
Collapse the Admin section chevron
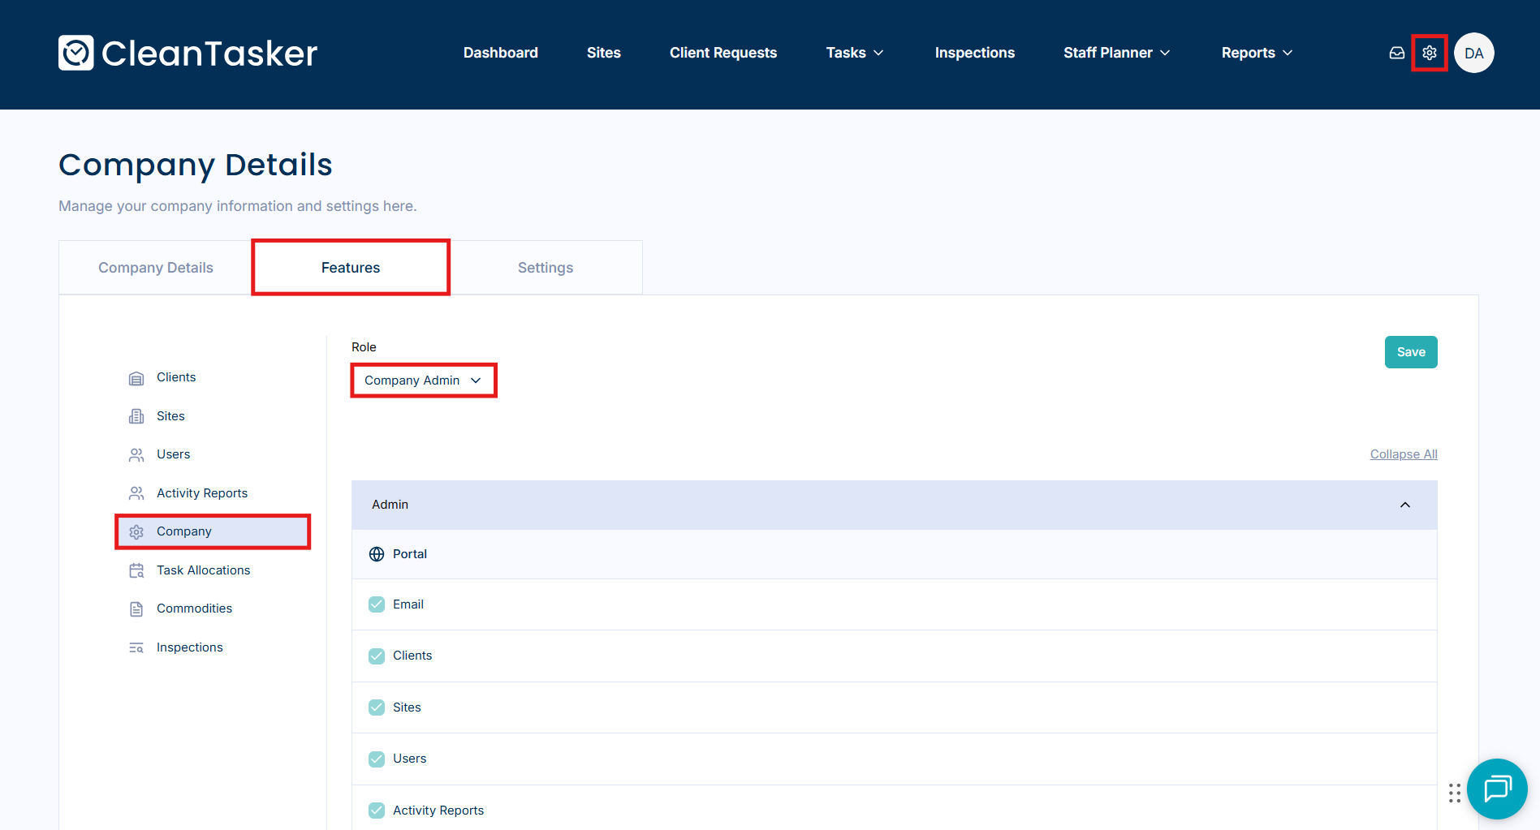point(1404,505)
